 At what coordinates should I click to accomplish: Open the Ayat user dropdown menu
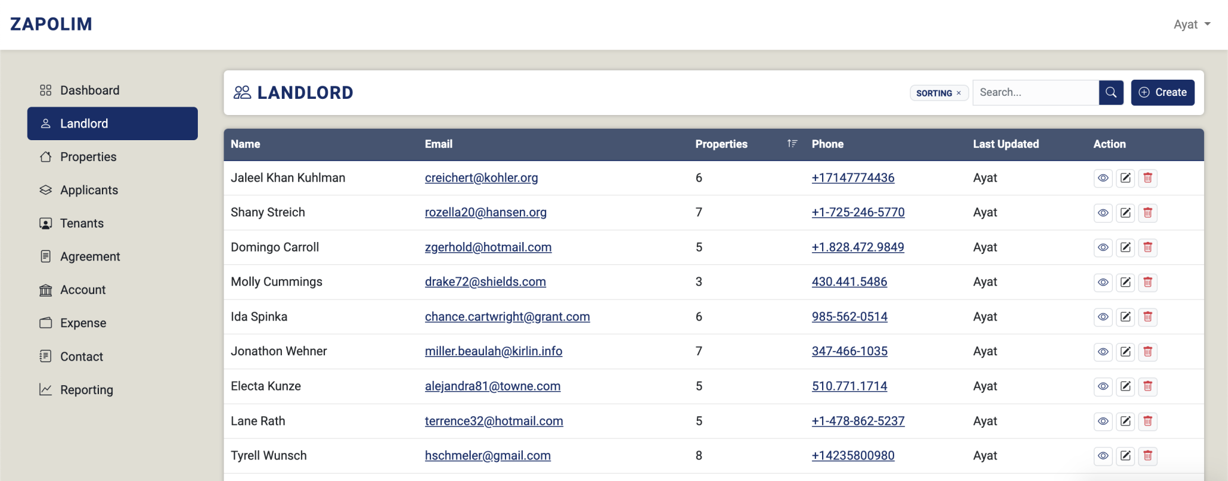1191,25
